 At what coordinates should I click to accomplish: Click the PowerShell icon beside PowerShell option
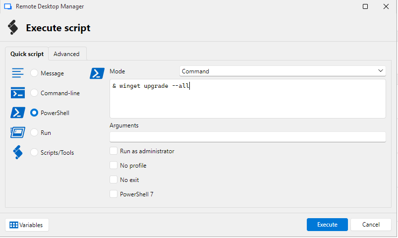(x=18, y=113)
